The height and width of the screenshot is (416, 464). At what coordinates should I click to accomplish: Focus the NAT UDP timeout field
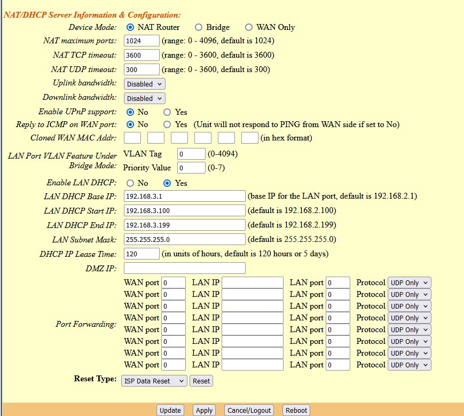[x=141, y=69]
